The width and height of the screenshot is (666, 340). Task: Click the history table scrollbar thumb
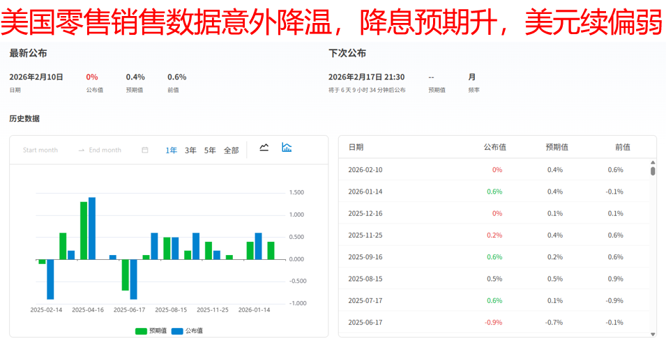click(x=653, y=171)
